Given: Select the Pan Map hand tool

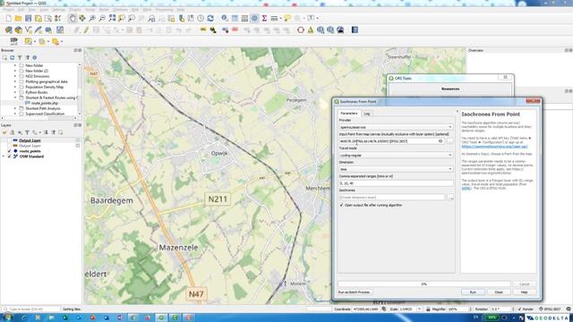Looking at the screenshot, I should coord(73,18).
